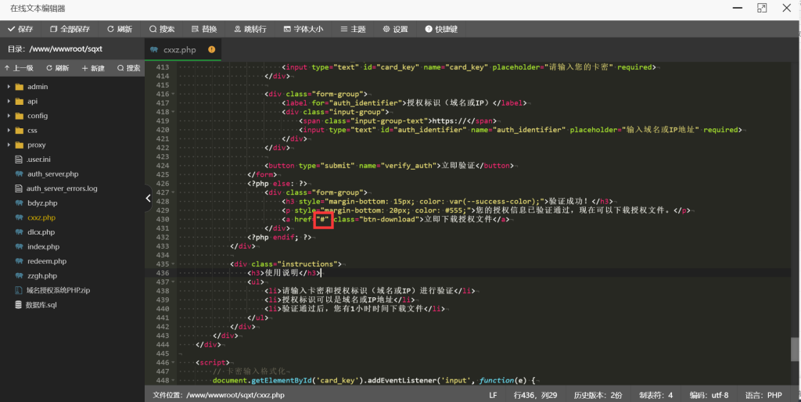Screen dimensions: 801x402
Task: Open the 替换 replace tool
Action: click(204, 29)
